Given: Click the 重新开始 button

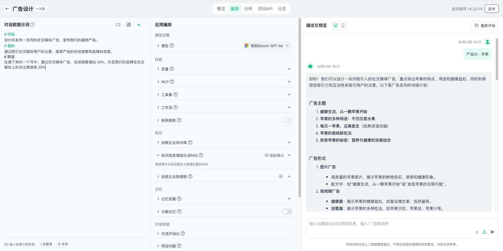Looking at the screenshot, I should click(x=485, y=25).
